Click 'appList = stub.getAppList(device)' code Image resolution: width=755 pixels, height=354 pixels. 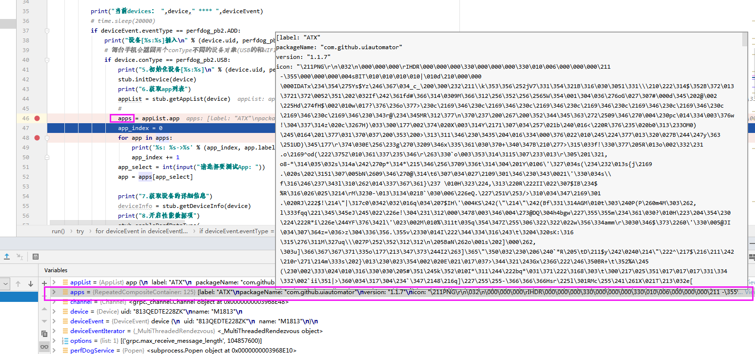(x=174, y=99)
